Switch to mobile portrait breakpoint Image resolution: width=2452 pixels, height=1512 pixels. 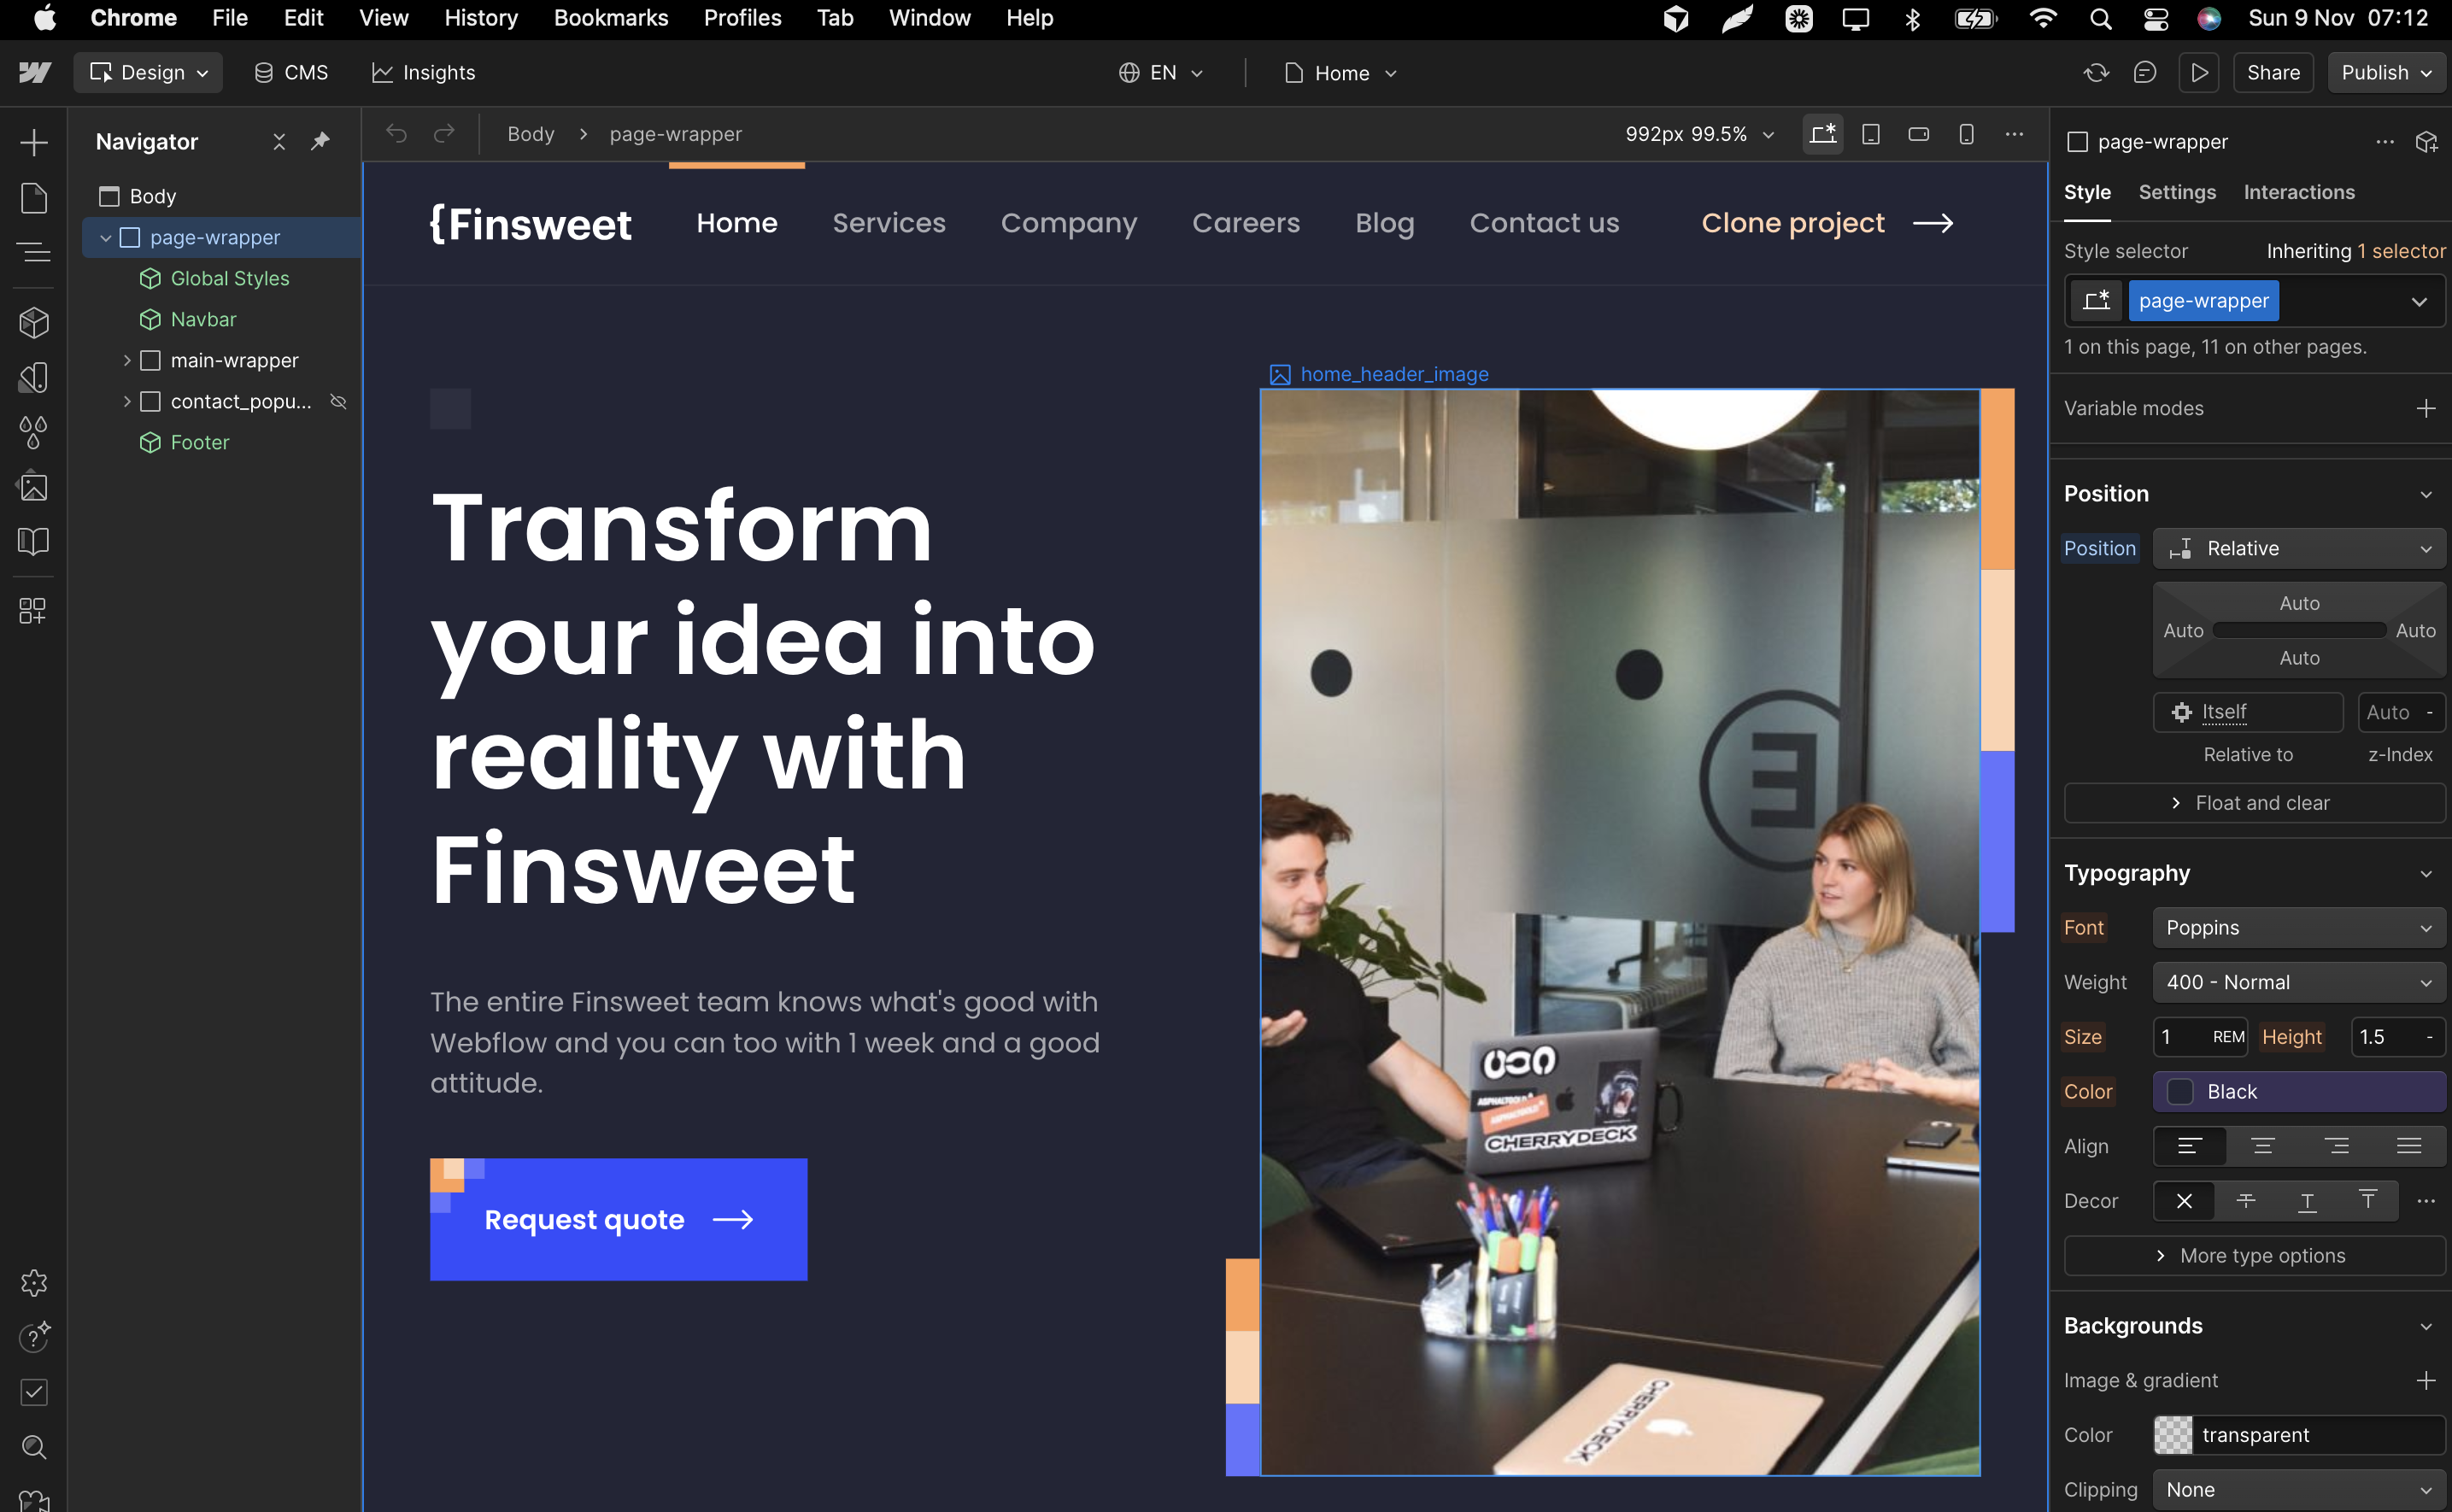(x=1966, y=134)
